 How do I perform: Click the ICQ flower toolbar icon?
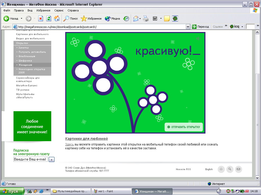[175, 19]
